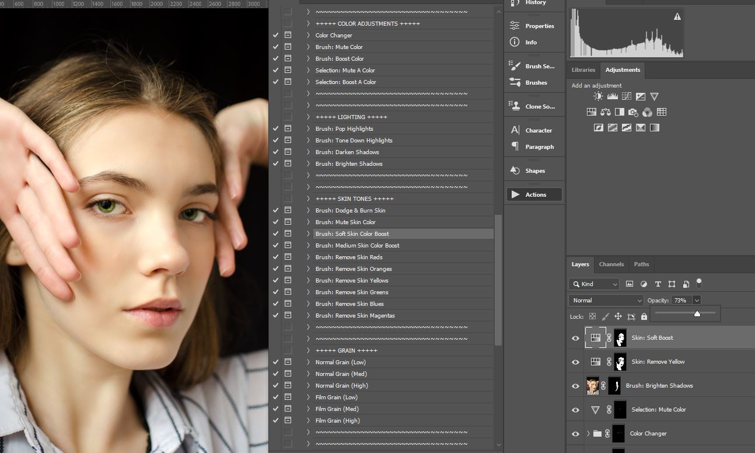The height and width of the screenshot is (453, 755).
Task: Add a Color Balance adjustment
Action: click(605, 112)
